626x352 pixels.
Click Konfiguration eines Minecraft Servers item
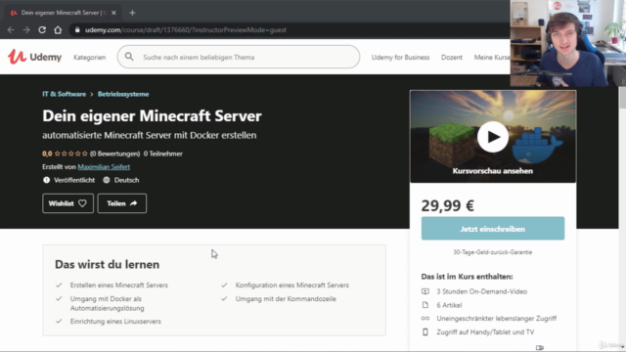292,286
